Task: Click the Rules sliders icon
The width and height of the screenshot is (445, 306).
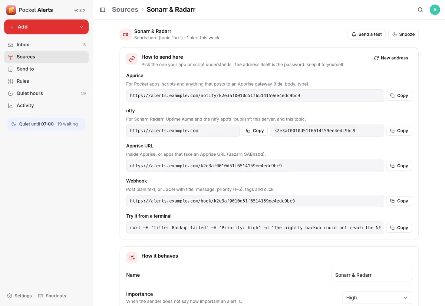Action: click(10, 81)
